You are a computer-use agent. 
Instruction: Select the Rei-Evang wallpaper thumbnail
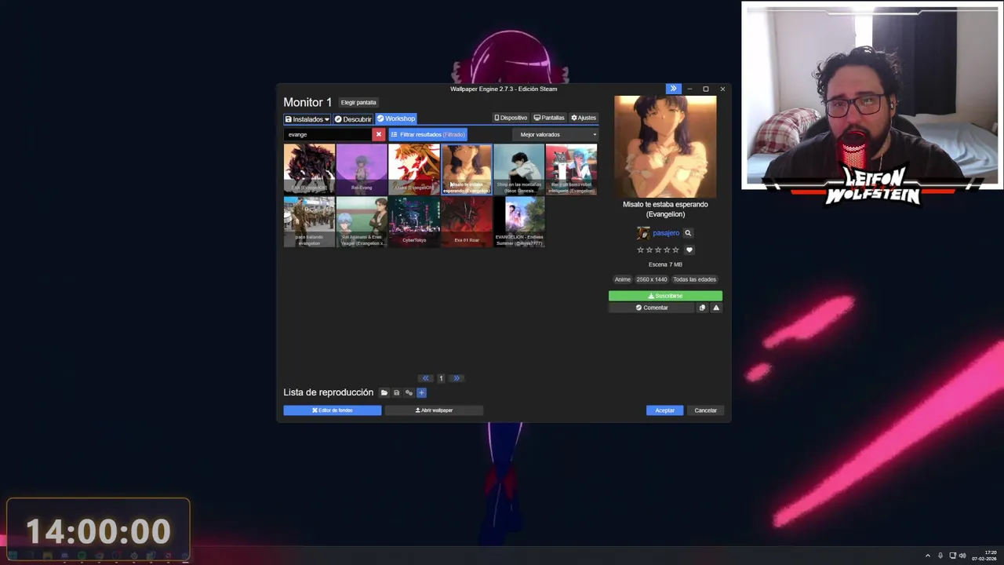pos(362,169)
